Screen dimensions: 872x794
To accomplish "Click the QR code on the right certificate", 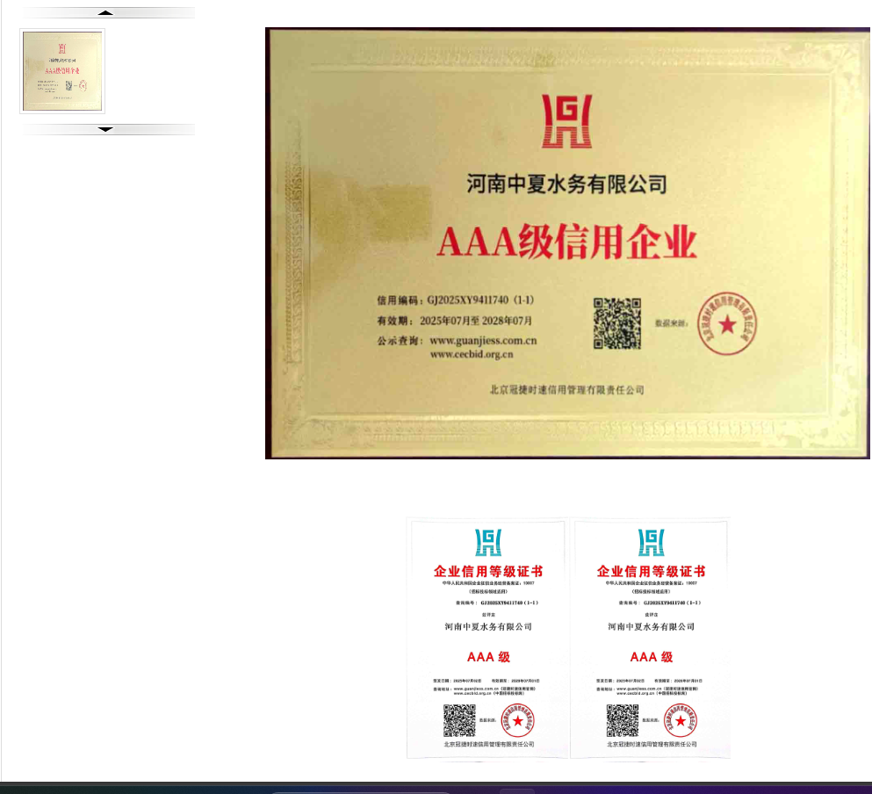I will point(623,720).
